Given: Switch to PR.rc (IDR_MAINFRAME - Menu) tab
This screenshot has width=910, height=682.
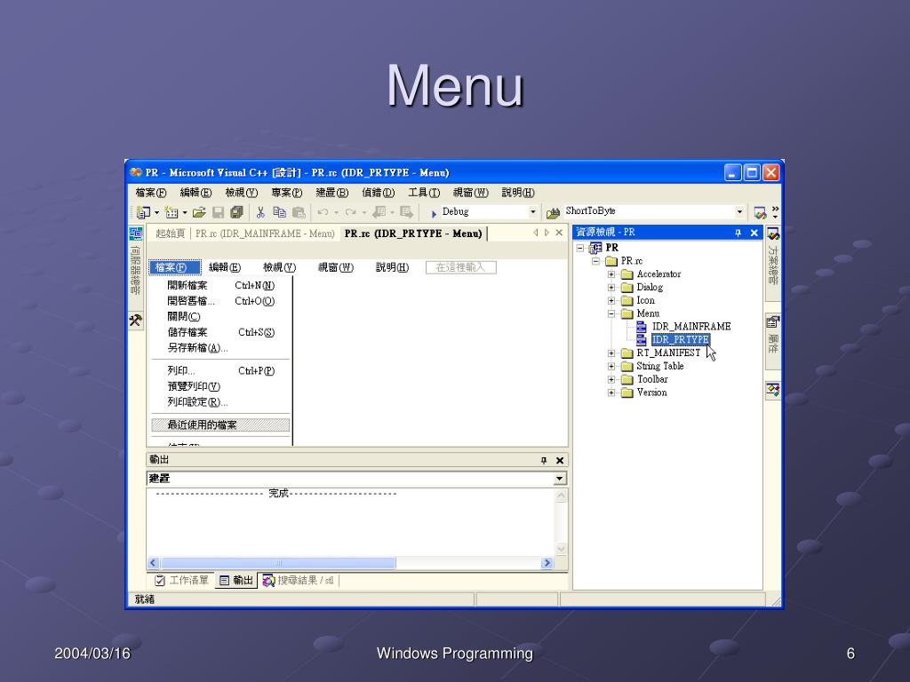Looking at the screenshot, I should click(x=265, y=234).
